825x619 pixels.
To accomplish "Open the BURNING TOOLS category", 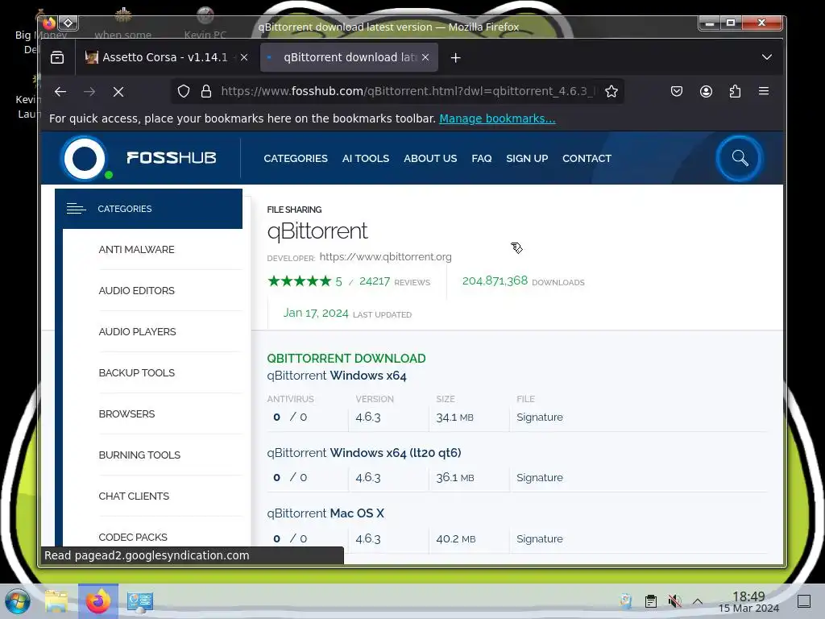I will [139, 455].
